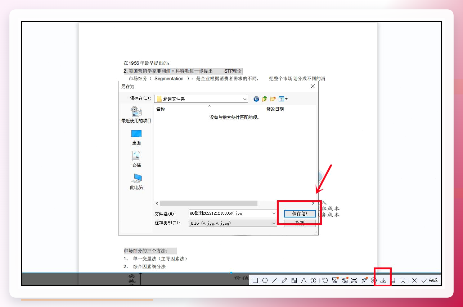
Task: Download the screenshot to a file
Action: pos(383,280)
